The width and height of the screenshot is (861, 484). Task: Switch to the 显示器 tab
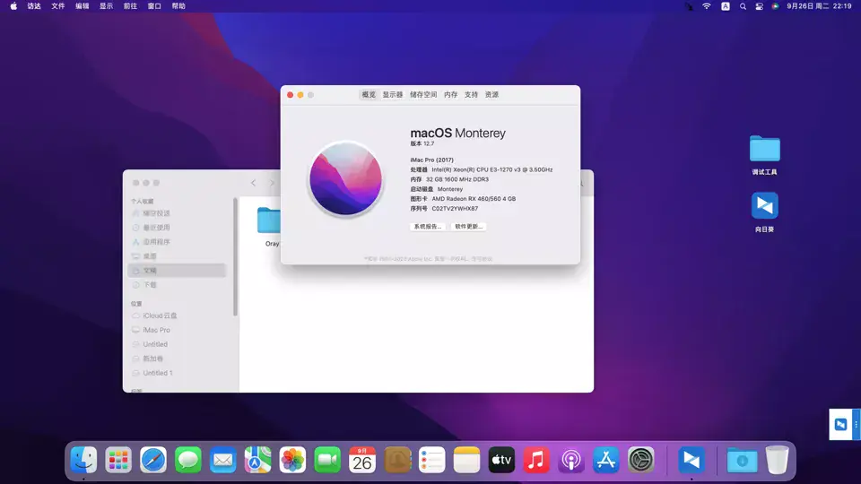[x=393, y=95]
